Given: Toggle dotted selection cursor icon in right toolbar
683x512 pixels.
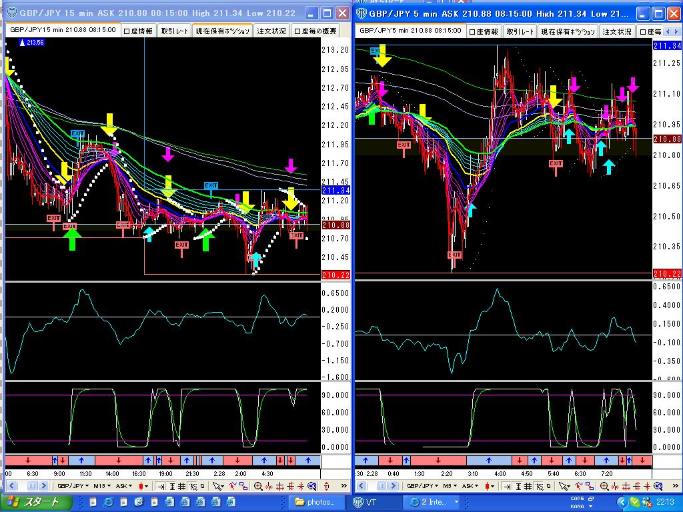Looking at the screenshot, I should tap(539, 486).
